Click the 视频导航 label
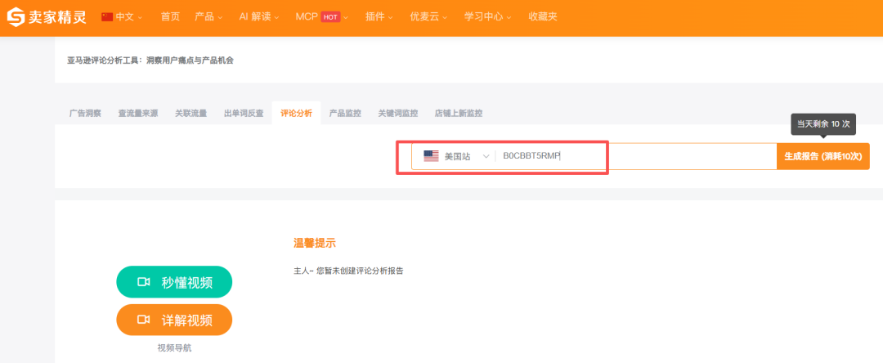The image size is (883, 363). pyautogui.click(x=174, y=347)
